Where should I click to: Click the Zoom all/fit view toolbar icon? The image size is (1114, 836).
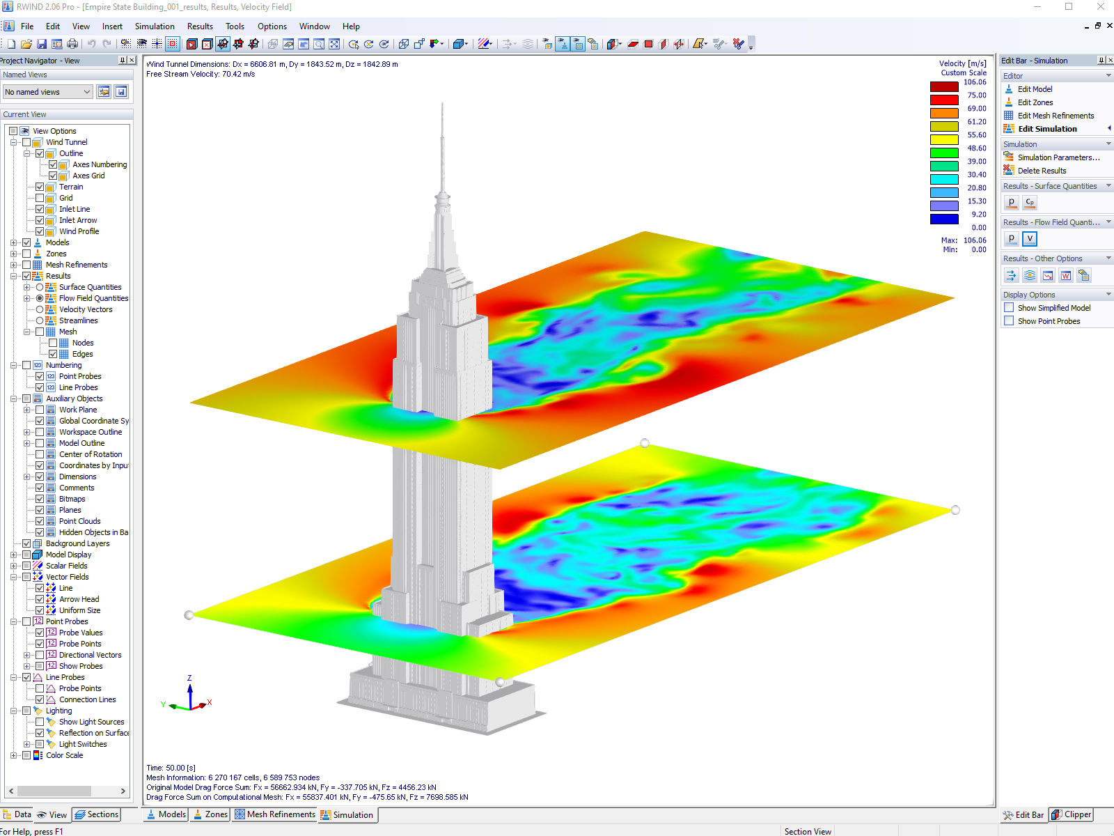tap(334, 44)
